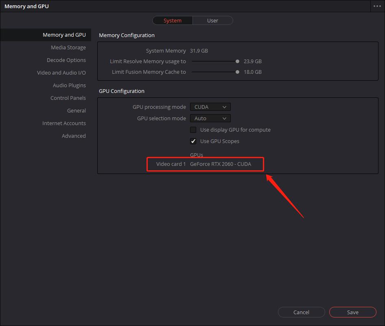
Task: Expand the GPU processing mode dropdown
Action: tap(210, 107)
